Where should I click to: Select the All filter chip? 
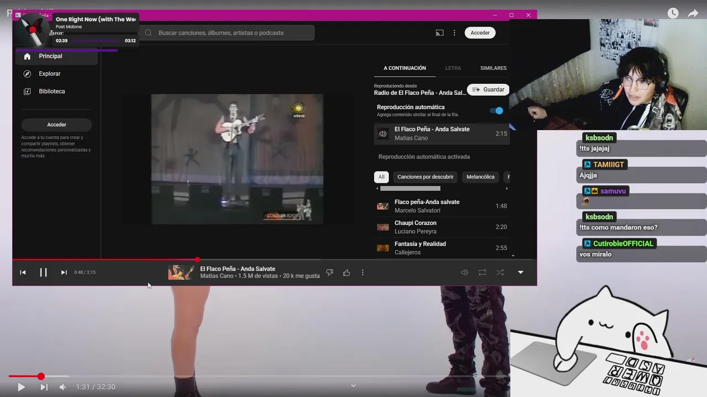tap(381, 177)
